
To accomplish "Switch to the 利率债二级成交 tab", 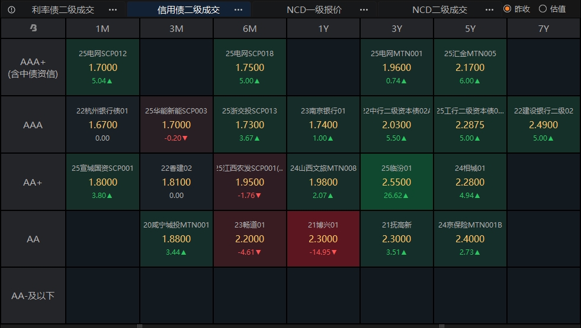I will tap(63, 9).
